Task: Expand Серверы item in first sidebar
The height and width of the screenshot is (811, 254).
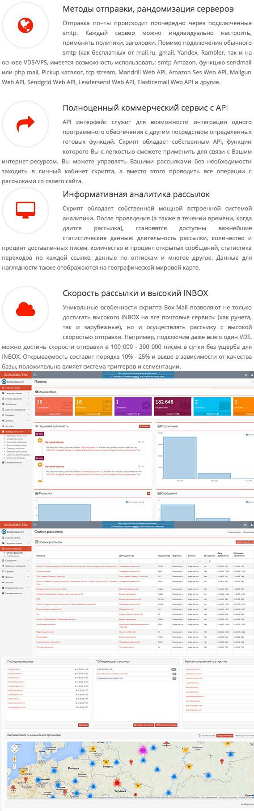Action: pos(16,415)
